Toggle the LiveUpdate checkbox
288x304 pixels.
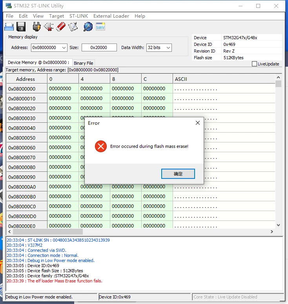[x=254, y=64]
